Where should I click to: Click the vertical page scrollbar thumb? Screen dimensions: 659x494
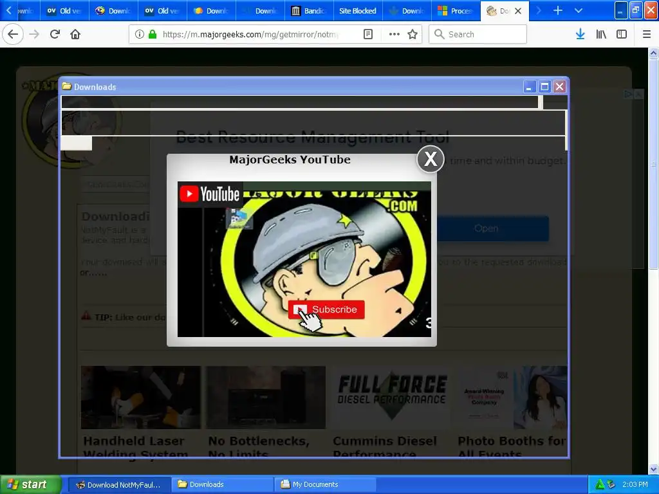pos(654,164)
